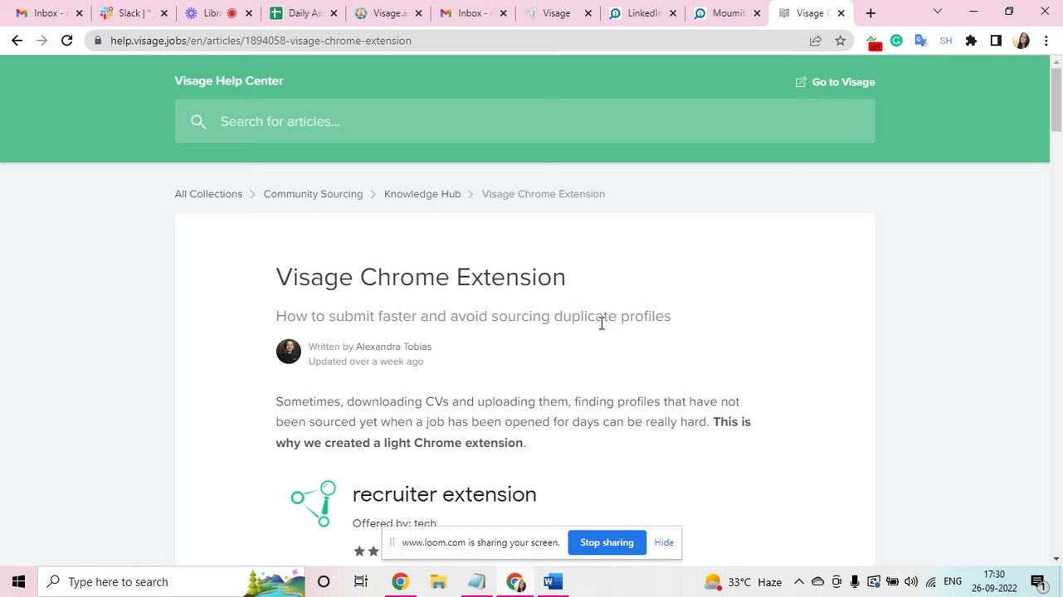Open Microsoft Word from the taskbar
Image resolution: width=1063 pixels, height=597 pixels.
[x=553, y=581]
